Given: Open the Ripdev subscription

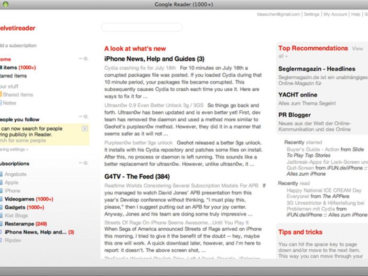Looking at the screenshot, I should pyautogui.click(x=13, y=240).
